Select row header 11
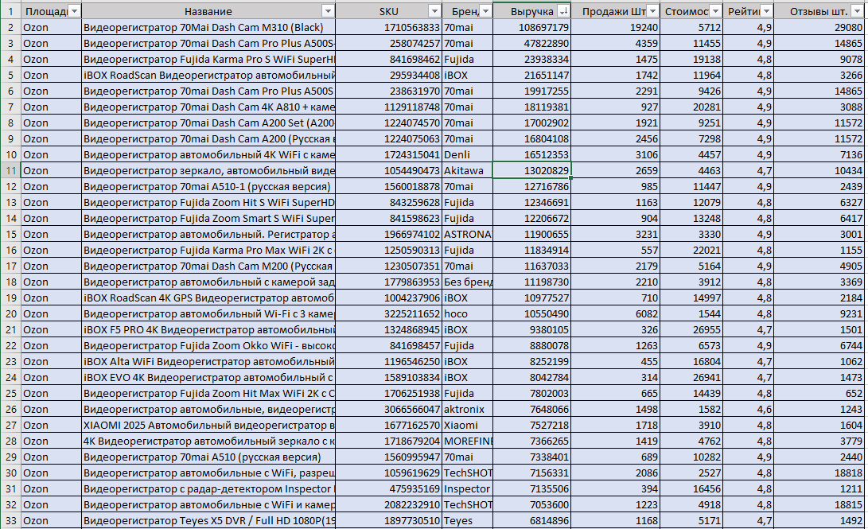Image resolution: width=868 pixels, height=529 pixels. click(x=10, y=170)
